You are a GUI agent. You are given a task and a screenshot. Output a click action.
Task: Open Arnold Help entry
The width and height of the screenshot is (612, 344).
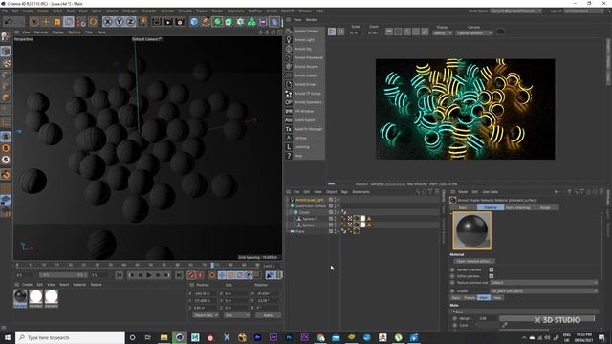click(x=305, y=156)
